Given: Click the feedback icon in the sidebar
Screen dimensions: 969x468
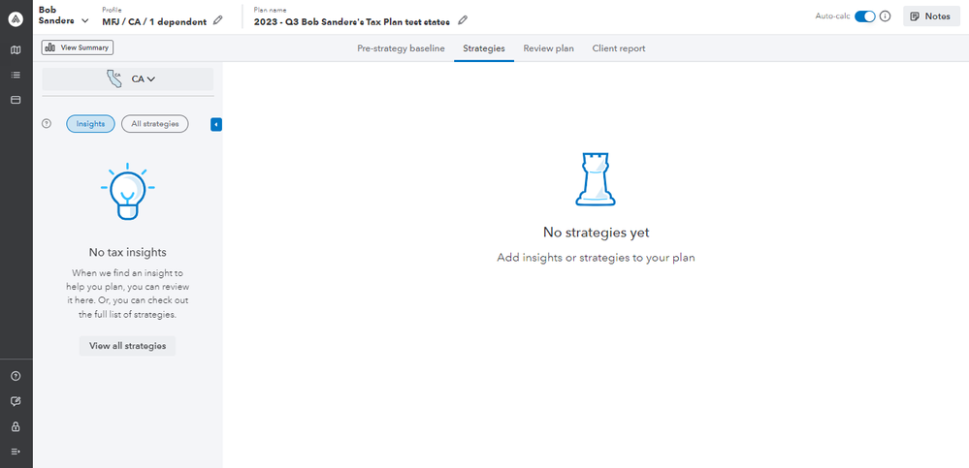Looking at the screenshot, I should [x=16, y=401].
